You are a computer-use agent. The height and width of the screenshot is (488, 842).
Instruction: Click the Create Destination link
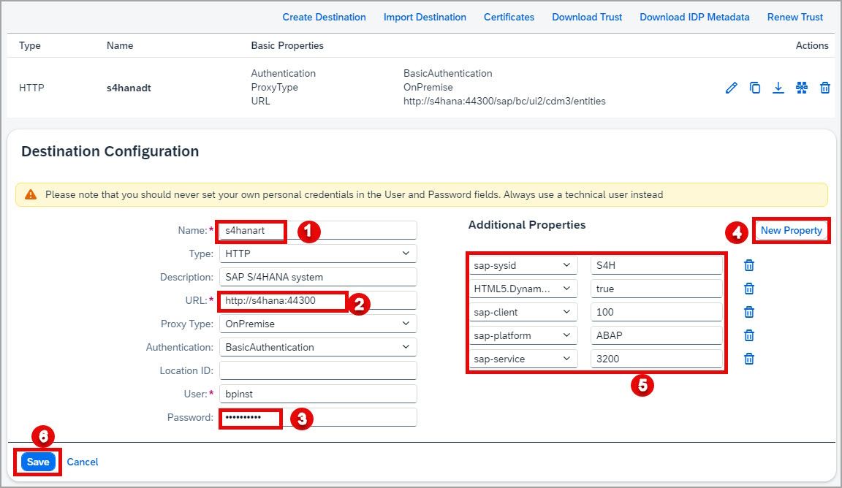(x=324, y=18)
